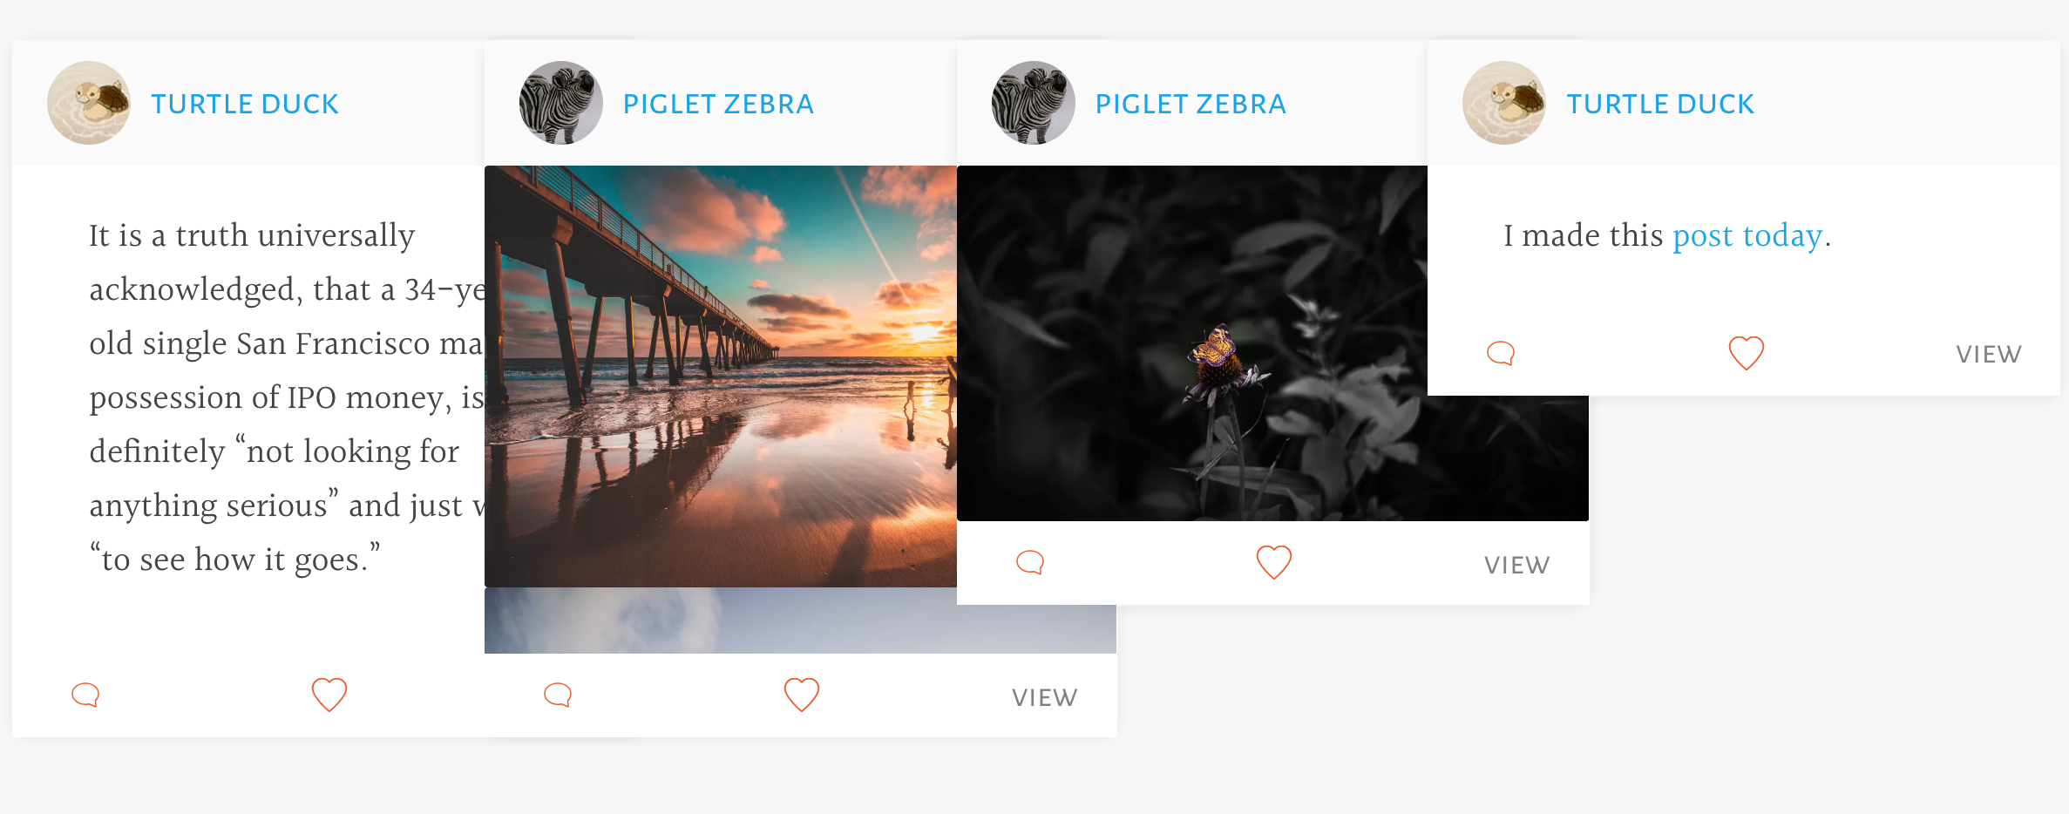Open PIGLET ZEBRA name on butterfly post
The height and width of the screenshot is (814, 2069).
1191,104
